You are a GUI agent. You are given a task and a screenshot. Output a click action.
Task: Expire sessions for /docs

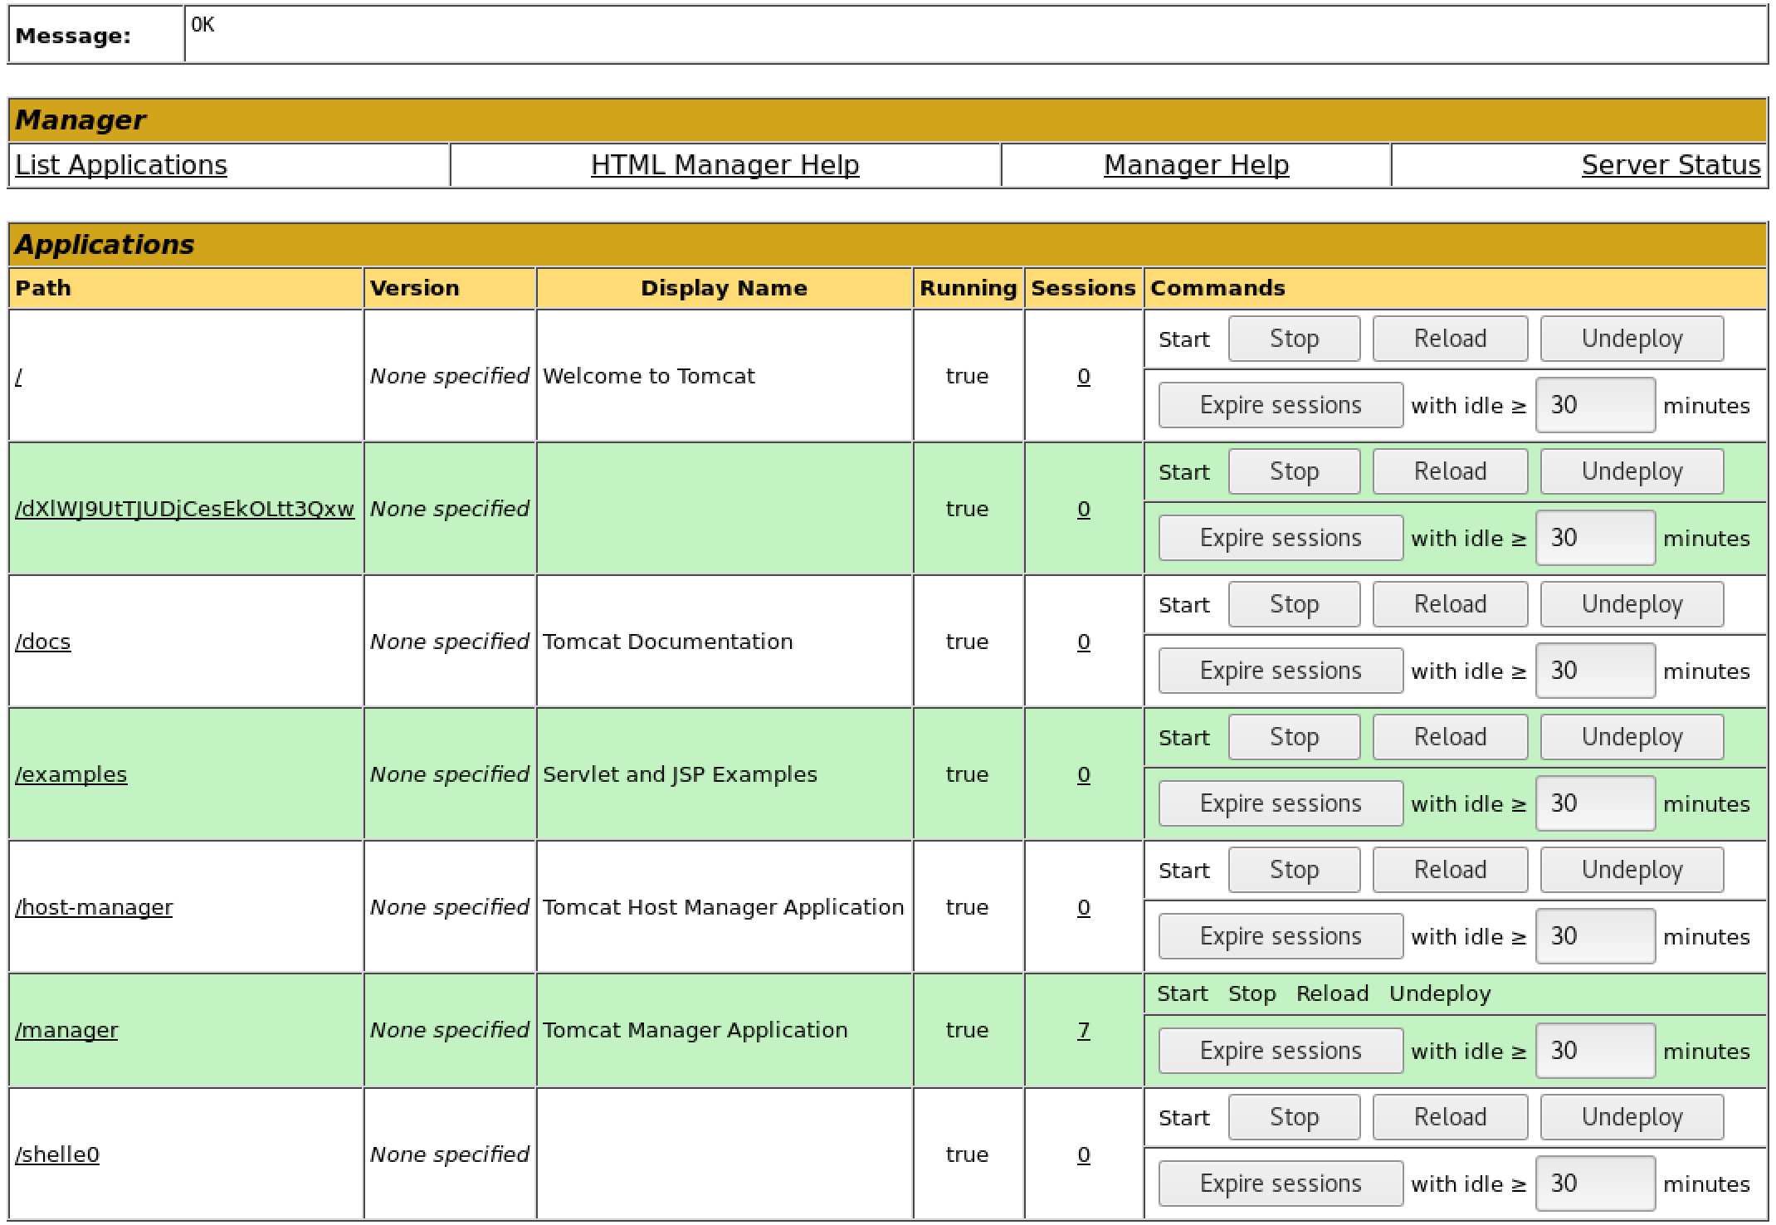[x=1281, y=671]
